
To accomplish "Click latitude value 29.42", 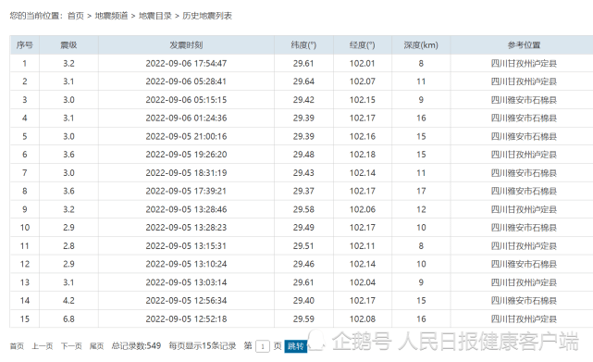I will tap(303, 100).
